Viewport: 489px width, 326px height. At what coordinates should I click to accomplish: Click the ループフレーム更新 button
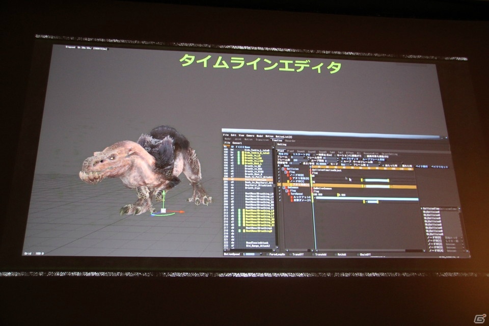(x=373, y=159)
